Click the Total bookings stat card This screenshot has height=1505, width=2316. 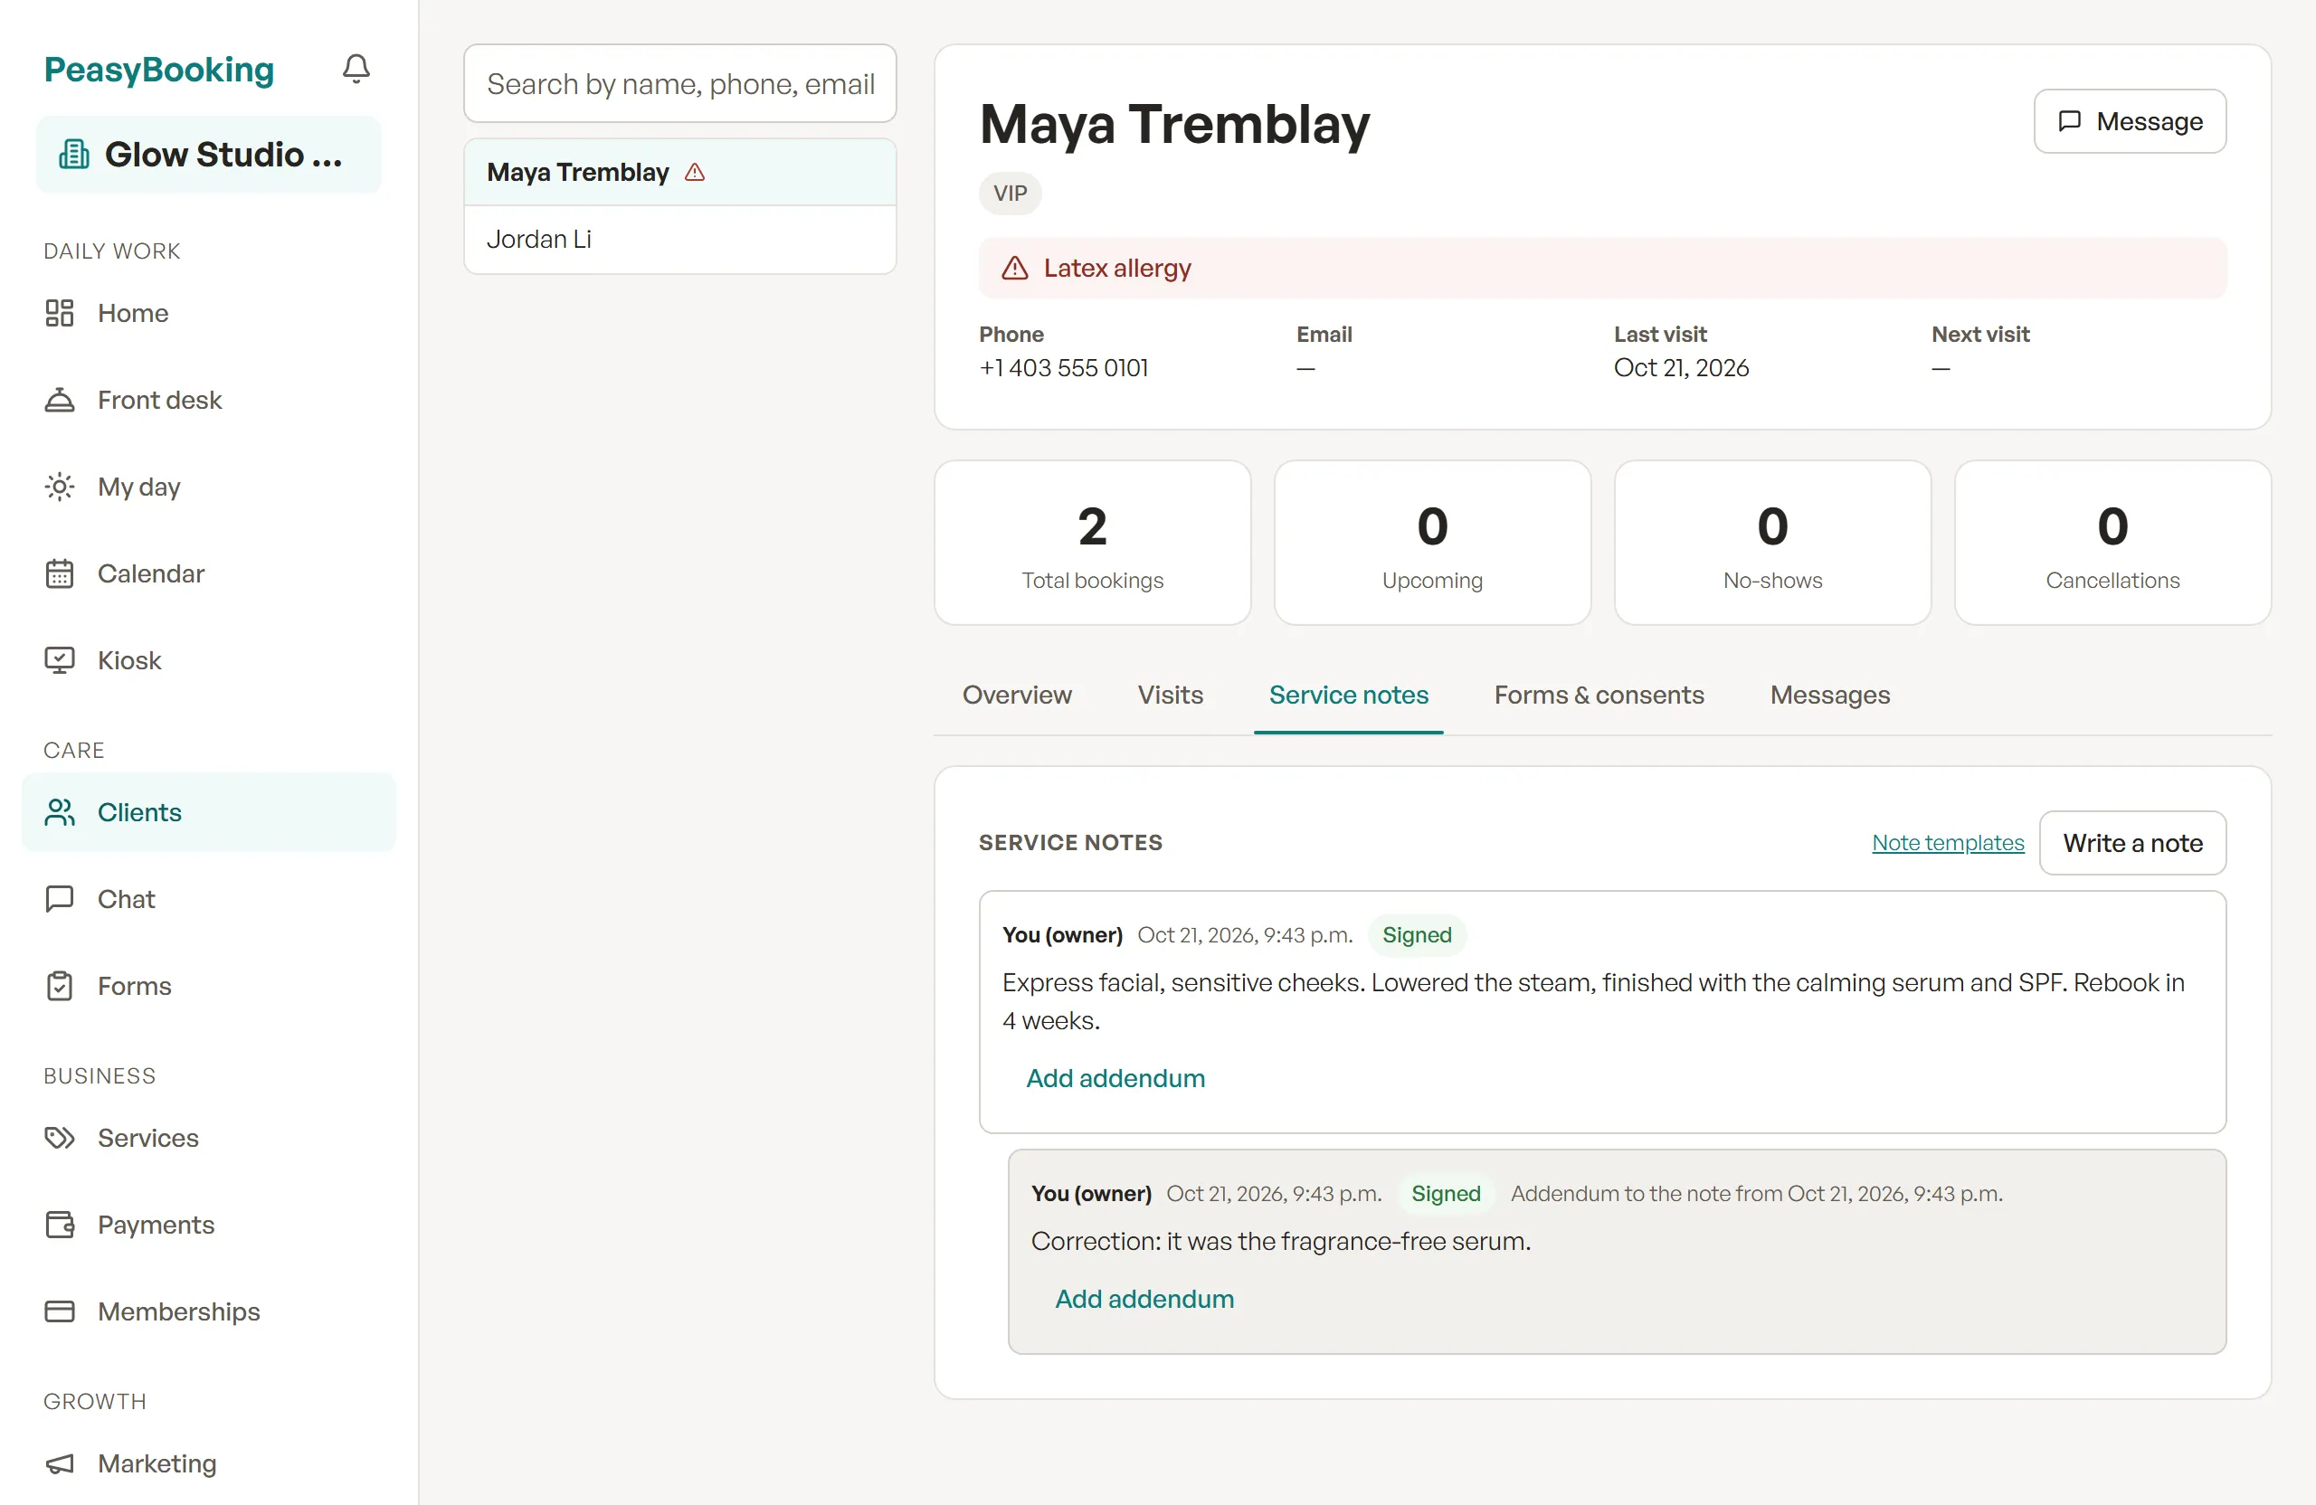point(1092,543)
